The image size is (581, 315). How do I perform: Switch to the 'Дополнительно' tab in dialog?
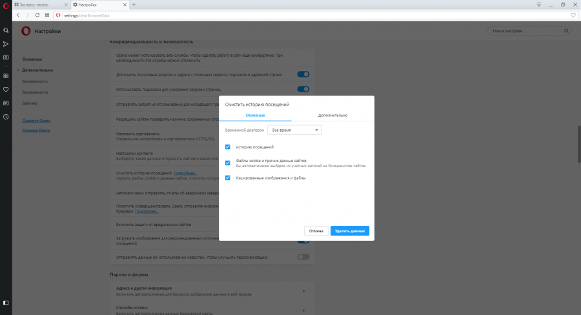point(332,115)
